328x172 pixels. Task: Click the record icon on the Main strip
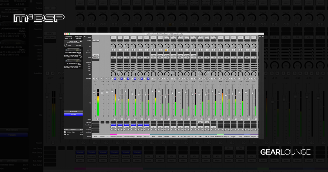point(97,119)
